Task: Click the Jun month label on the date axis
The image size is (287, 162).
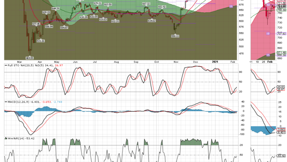Action: pos(75,62)
